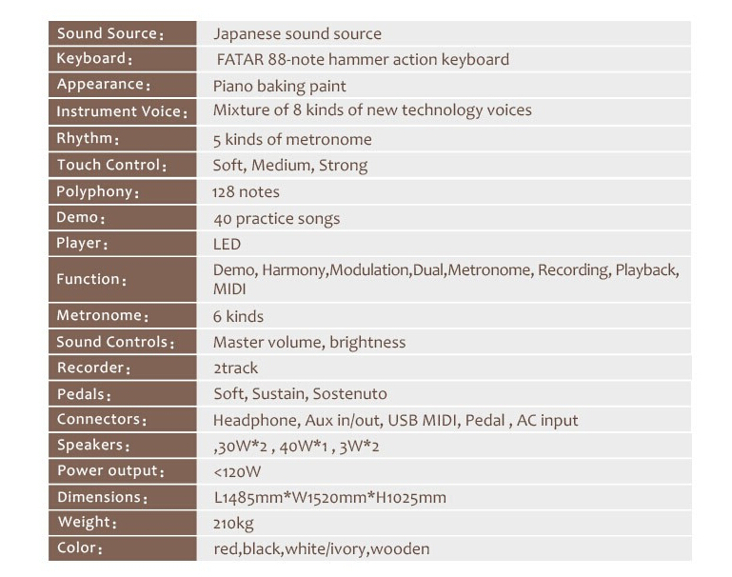Click the Connectors row value text
Viewport: 732px width, 577px height.
[x=395, y=420]
